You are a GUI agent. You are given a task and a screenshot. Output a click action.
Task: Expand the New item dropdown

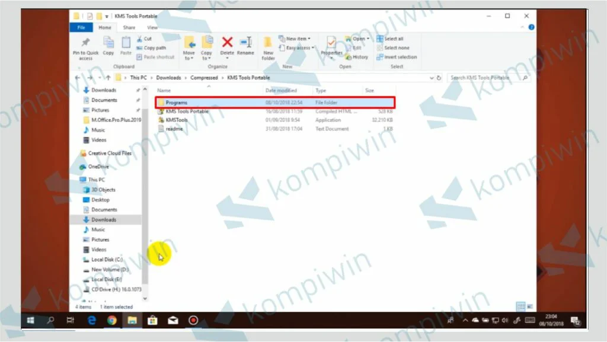pos(295,39)
